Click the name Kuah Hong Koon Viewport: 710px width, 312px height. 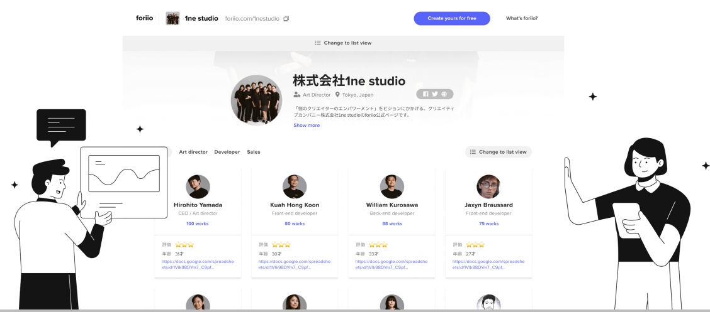click(x=295, y=205)
